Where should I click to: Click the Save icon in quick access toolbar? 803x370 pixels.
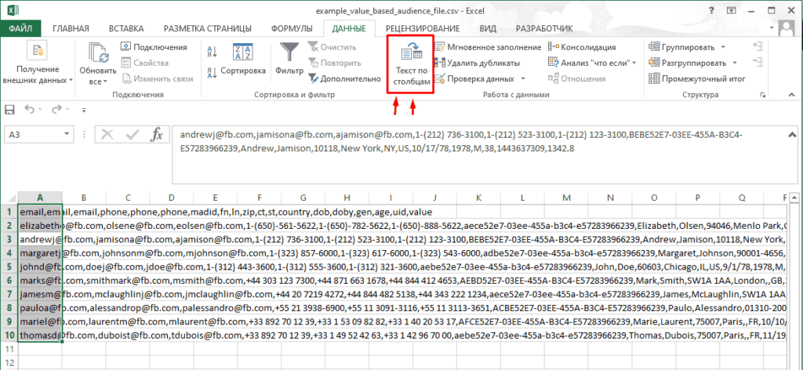[x=10, y=109]
